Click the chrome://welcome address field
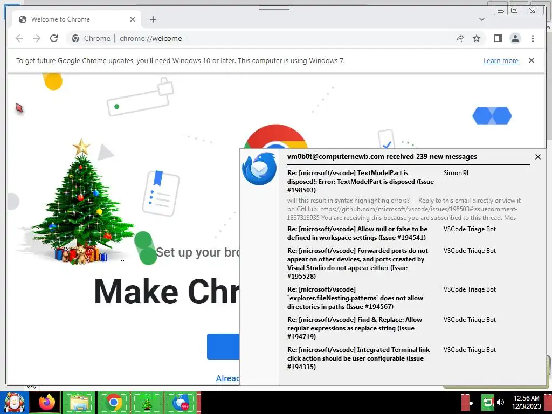 point(277,38)
